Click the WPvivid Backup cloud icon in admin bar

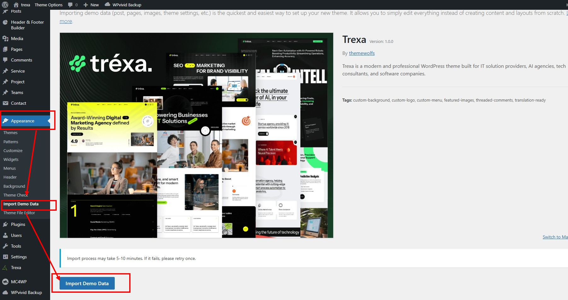coord(107,4)
